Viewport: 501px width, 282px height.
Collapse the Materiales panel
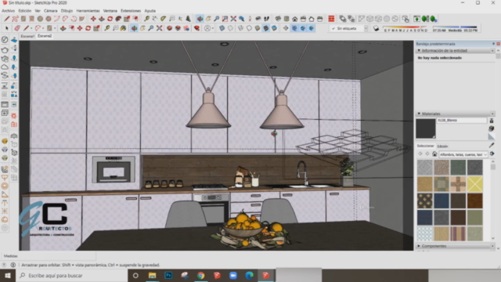[x=419, y=114]
